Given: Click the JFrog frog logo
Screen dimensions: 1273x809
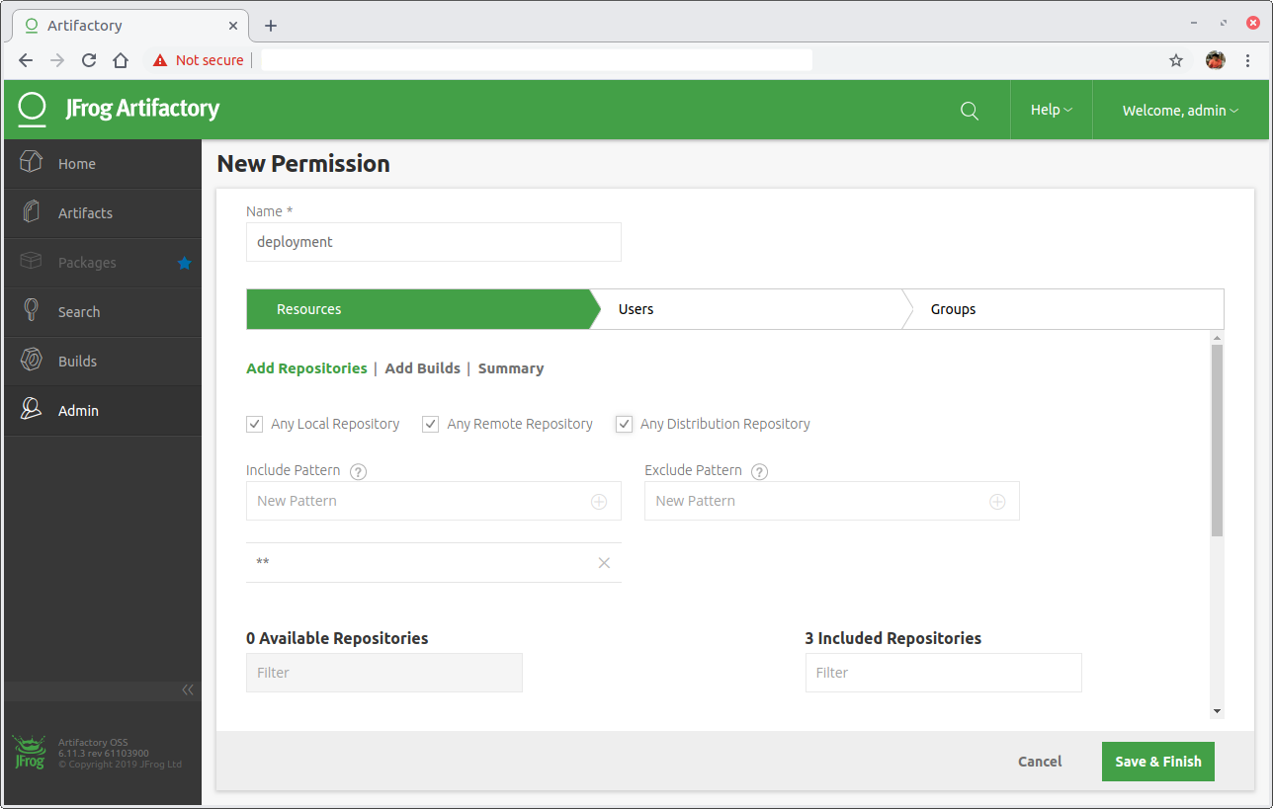Looking at the screenshot, I should pyautogui.click(x=29, y=753).
